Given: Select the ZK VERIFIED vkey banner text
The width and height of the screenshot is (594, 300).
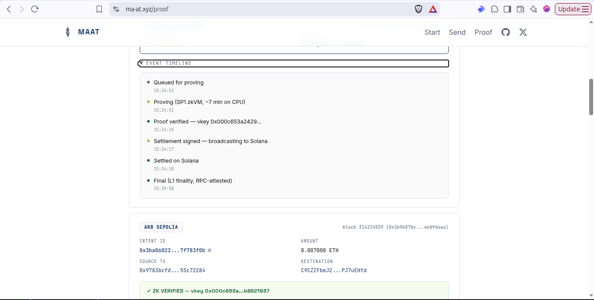Looking at the screenshot, I should click(208, 291).
